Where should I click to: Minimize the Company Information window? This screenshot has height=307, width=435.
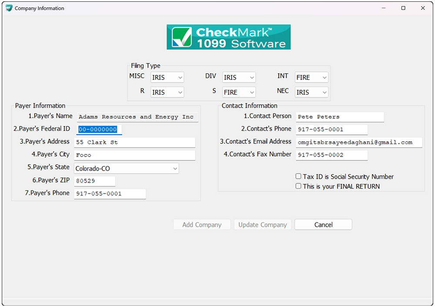(x=384, y=8)
